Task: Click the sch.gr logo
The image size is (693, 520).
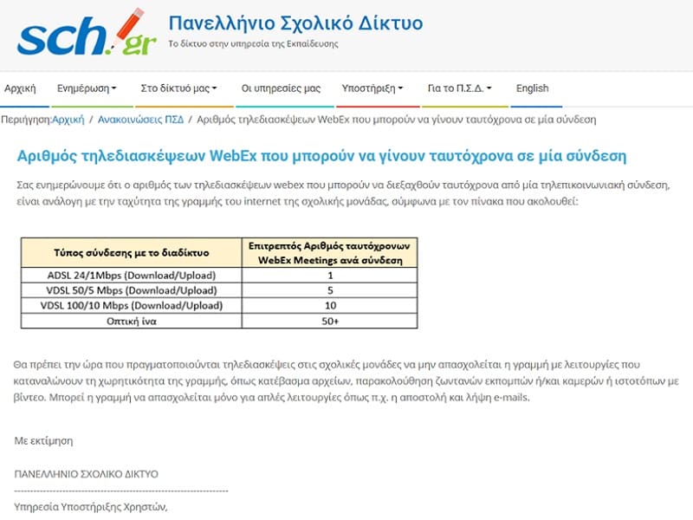Action: (87, 33)
